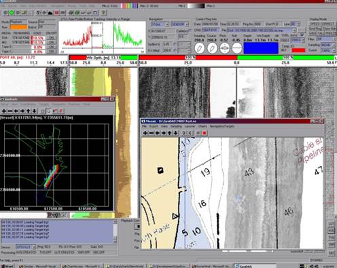The height and width of the screenshot is (268, 337).
Task: Toggle the Tape 0 ON button
Action: (x=52, y=47)
